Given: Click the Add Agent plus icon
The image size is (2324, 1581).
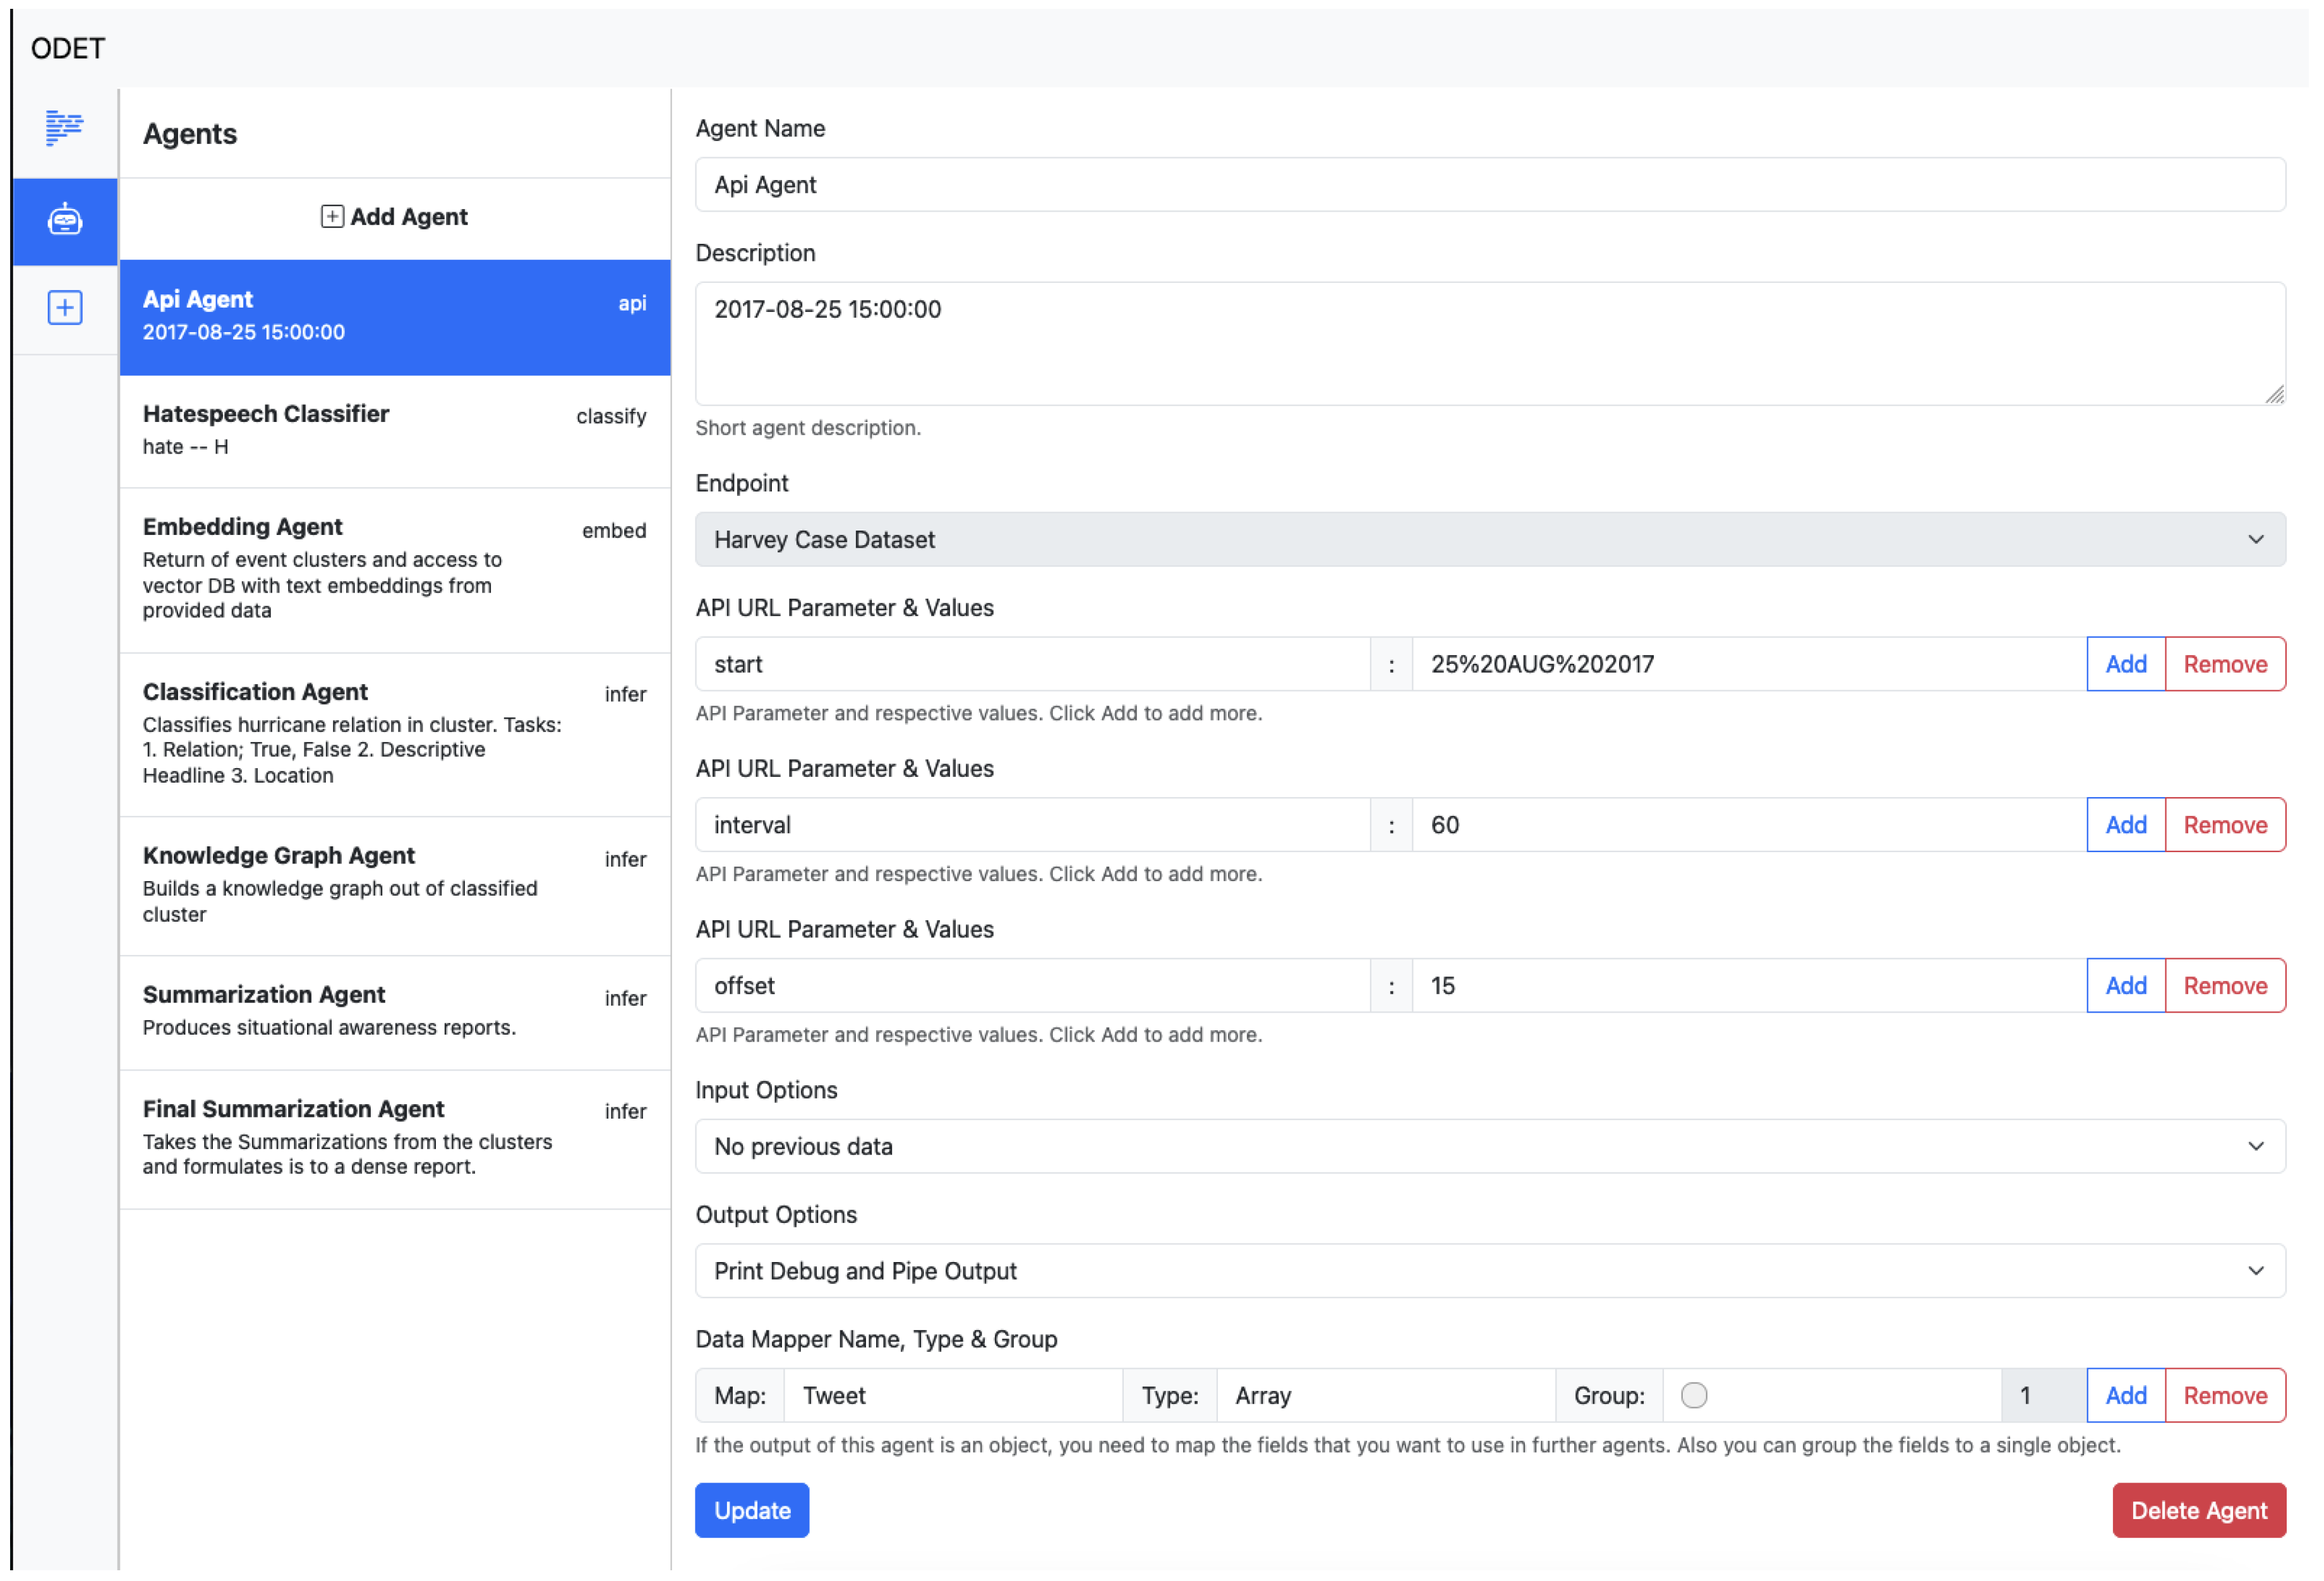Looking at the screenshot, I should point(332,217).
